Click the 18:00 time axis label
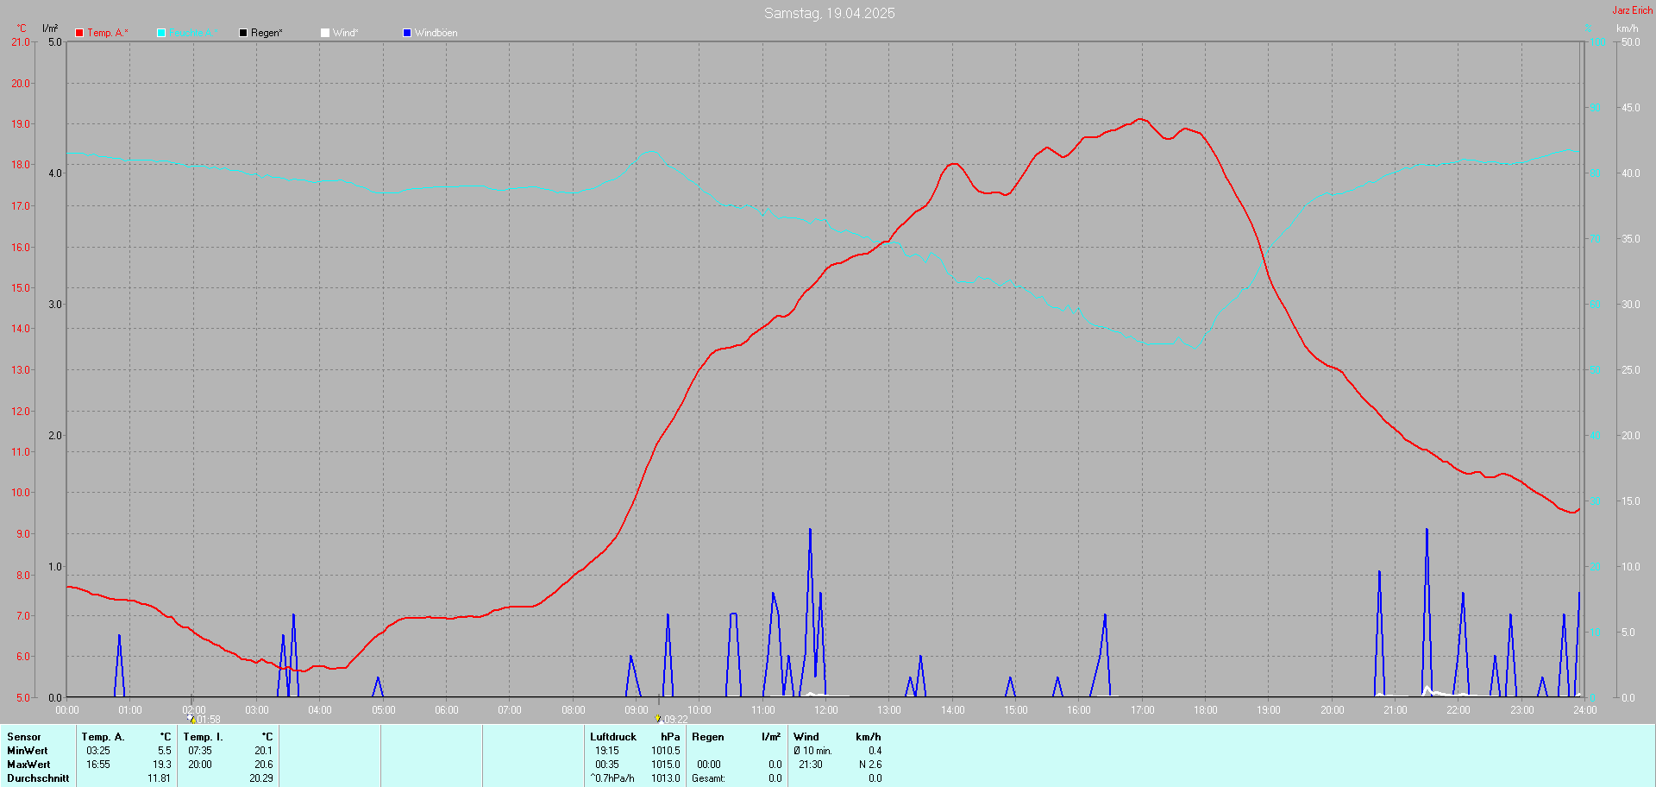 1205,710
